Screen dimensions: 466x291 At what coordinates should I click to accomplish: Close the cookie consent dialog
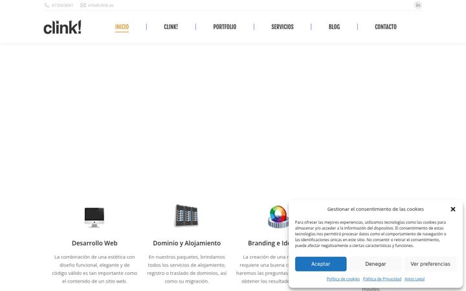pyautogui.click(x=453, y=209)
